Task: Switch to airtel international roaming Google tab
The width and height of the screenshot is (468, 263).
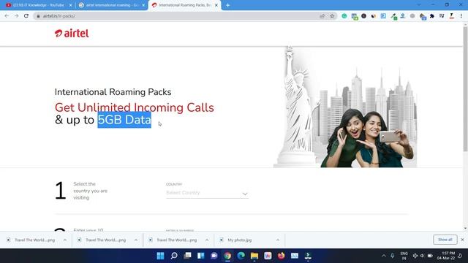Action: tap(112, 5)
